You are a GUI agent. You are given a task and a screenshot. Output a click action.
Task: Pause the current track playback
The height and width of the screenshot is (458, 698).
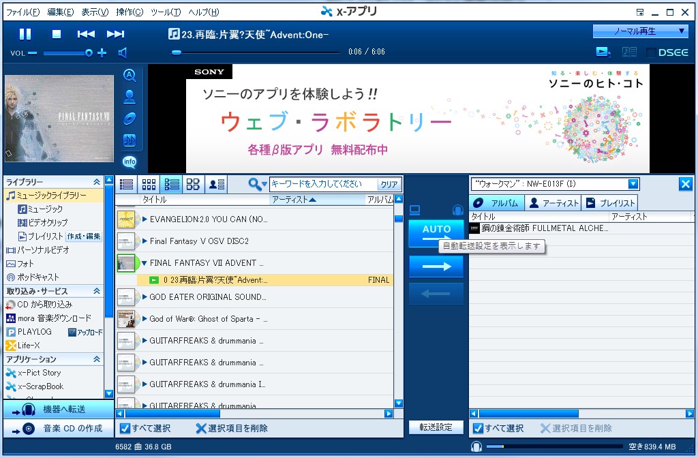(25, 34)
